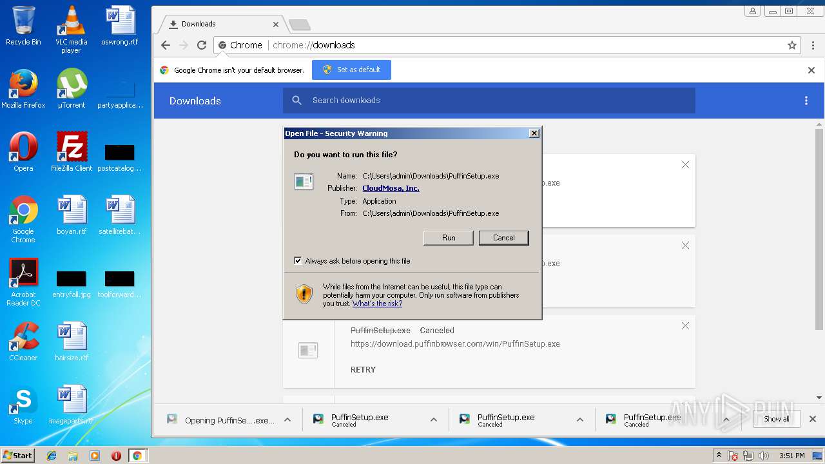Image resolution: width=825 pixels, height=464 pixels.
Task: Click Show all downloads button
Action: pos(776,419)
